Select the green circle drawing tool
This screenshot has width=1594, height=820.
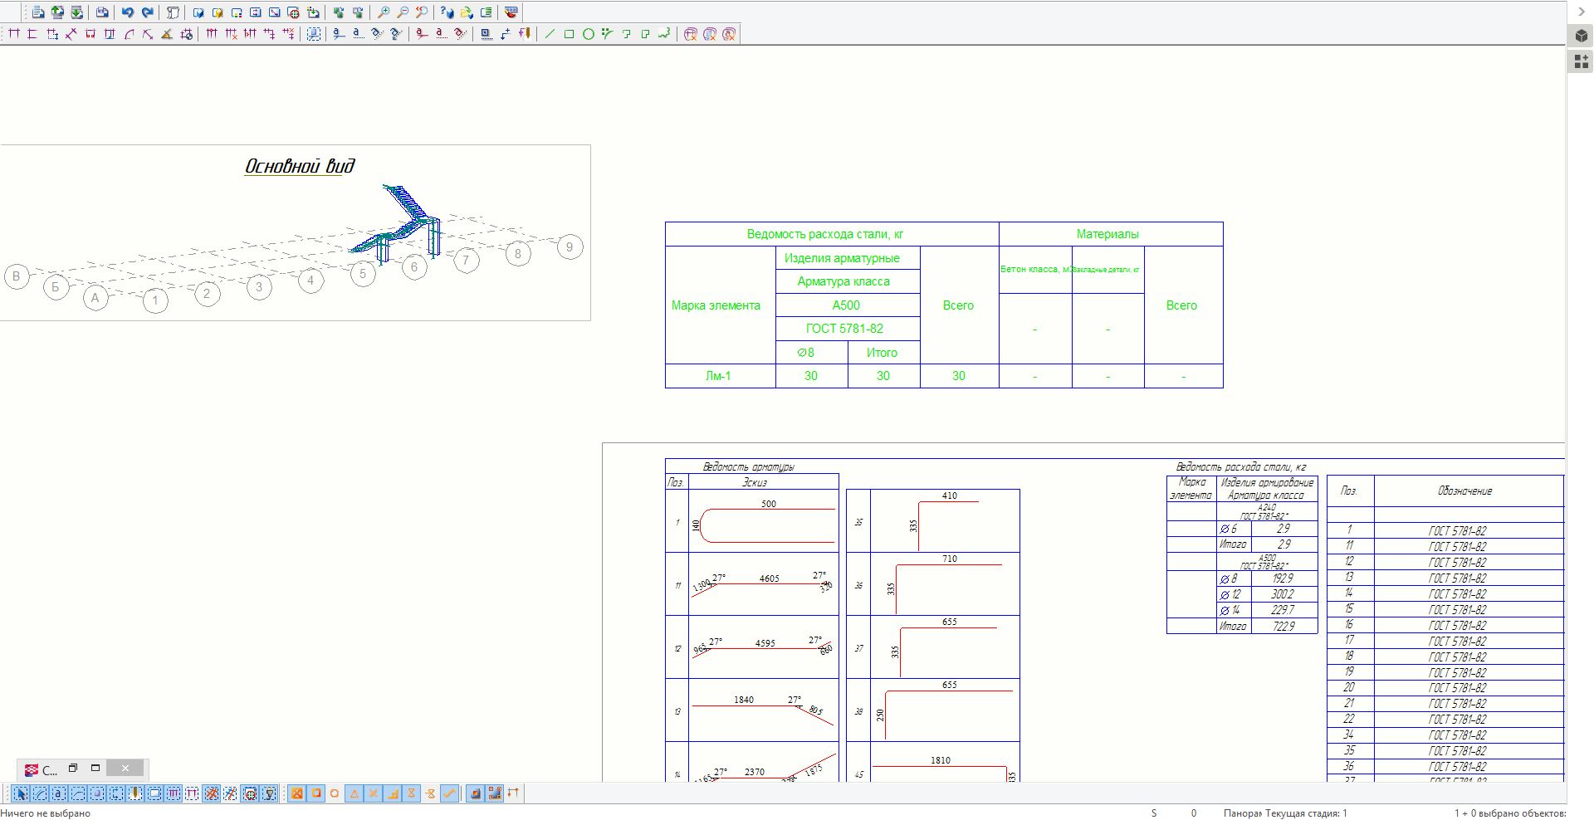tap(588, 34)
